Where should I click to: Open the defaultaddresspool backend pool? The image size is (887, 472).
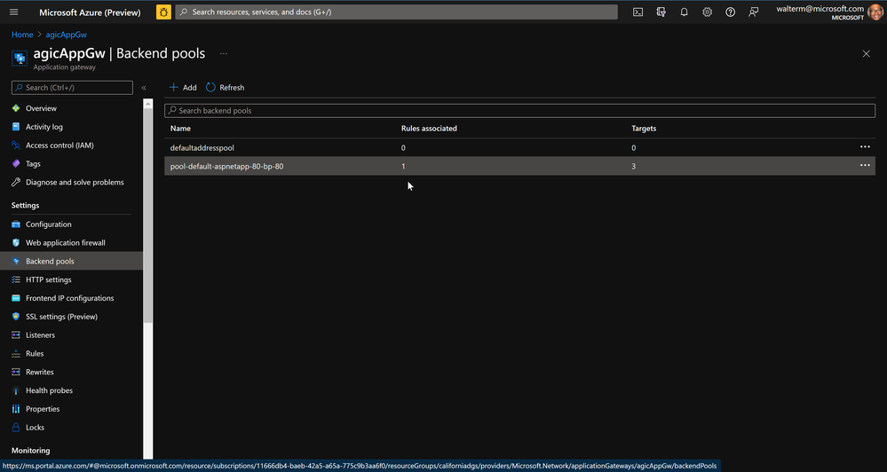(202, 147)
